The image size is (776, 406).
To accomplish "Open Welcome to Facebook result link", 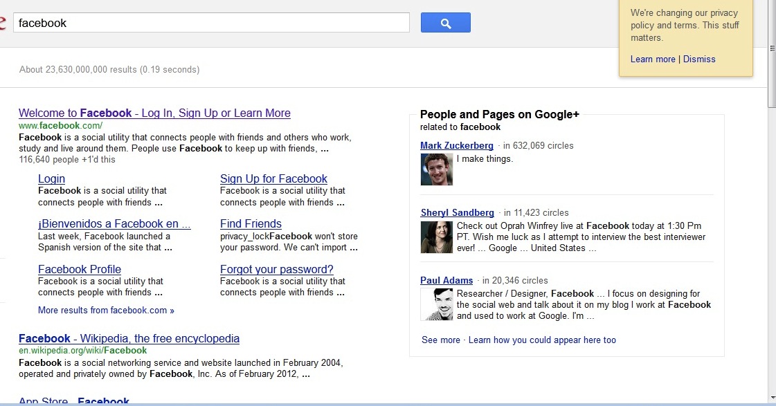I will pyautogui.click(x=154, y=113).
